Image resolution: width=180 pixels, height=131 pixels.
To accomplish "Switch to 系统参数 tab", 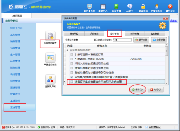I will point(94,34).
